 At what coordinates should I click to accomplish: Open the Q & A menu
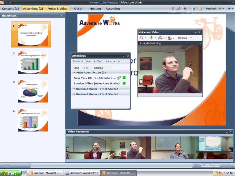tap(78, 9)
